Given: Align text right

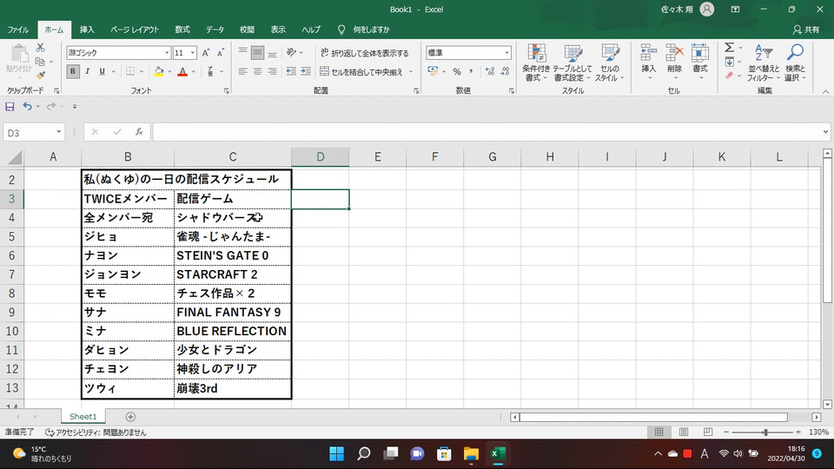Looking at the screenshot, I should click(272, 71).
